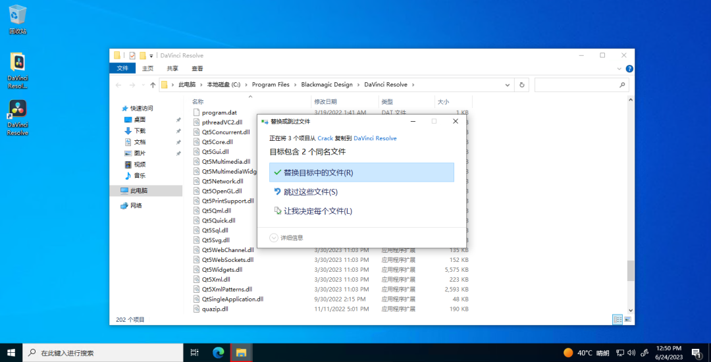Click the Crack source folder link
711x362 pixels.
(325, 138)
